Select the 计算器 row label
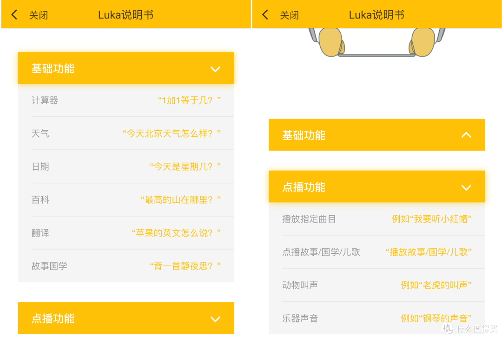Screen dimensions: 502x339 (45, 100)
